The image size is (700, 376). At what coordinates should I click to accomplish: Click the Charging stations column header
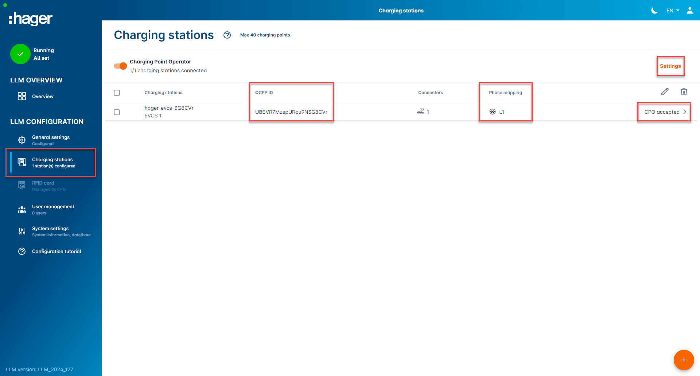tap(163, 93)
